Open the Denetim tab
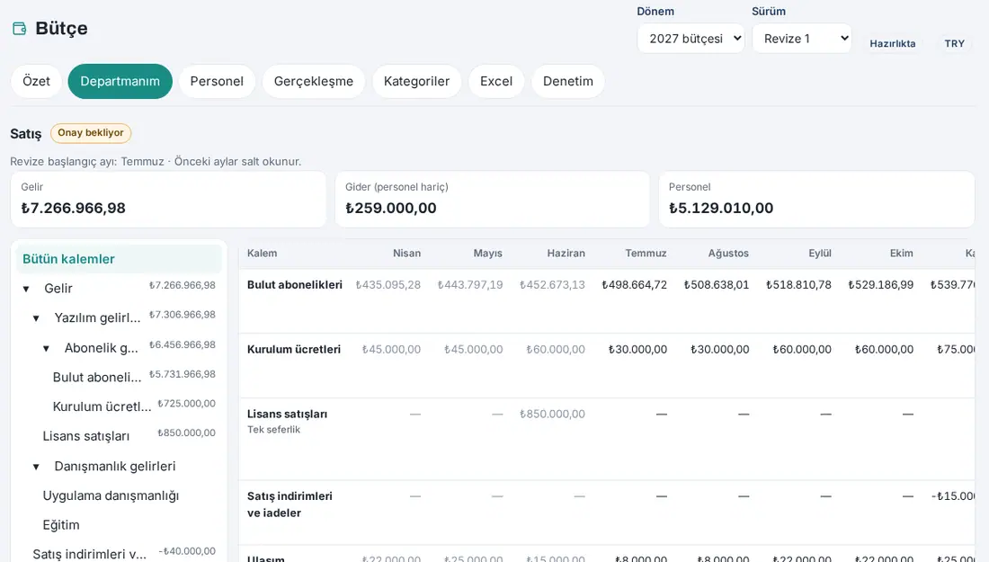The width and height of the screenshot is (989, 562). (567, 81)
